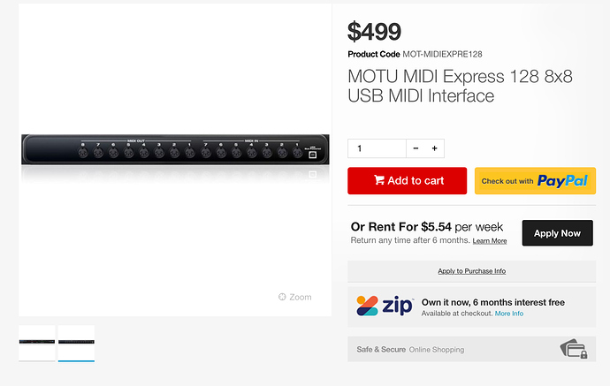
Task: Click the $499 price
Action: 374,32
